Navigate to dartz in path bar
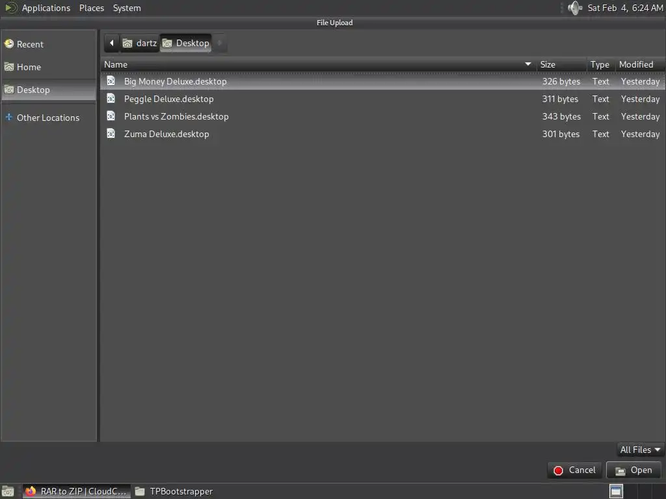This screenshot has width=666, height=499. tap(140, 43)
